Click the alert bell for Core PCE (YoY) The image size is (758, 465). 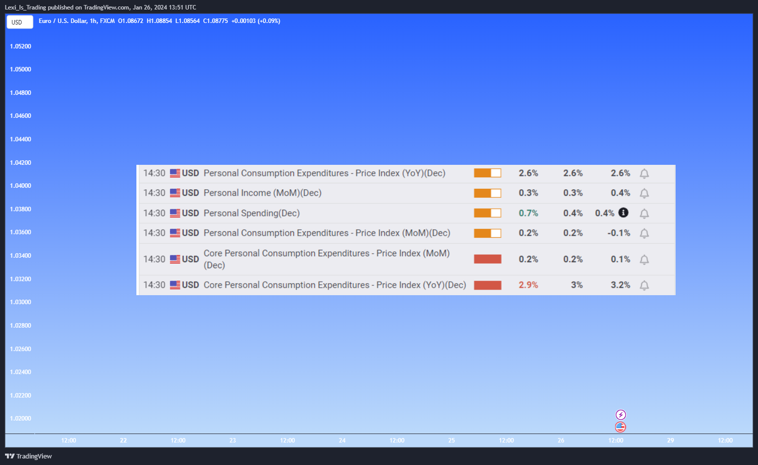(644, 285)
